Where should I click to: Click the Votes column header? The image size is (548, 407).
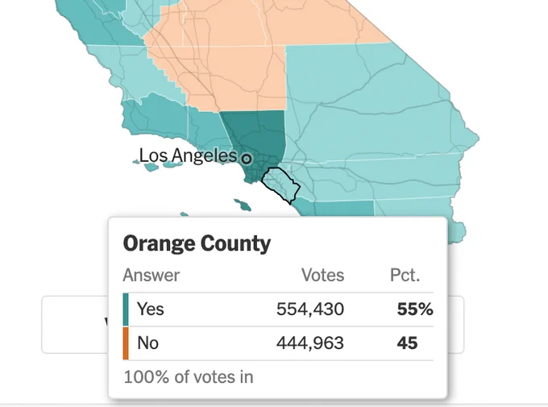pyautogui.click(x=323, y=275)
